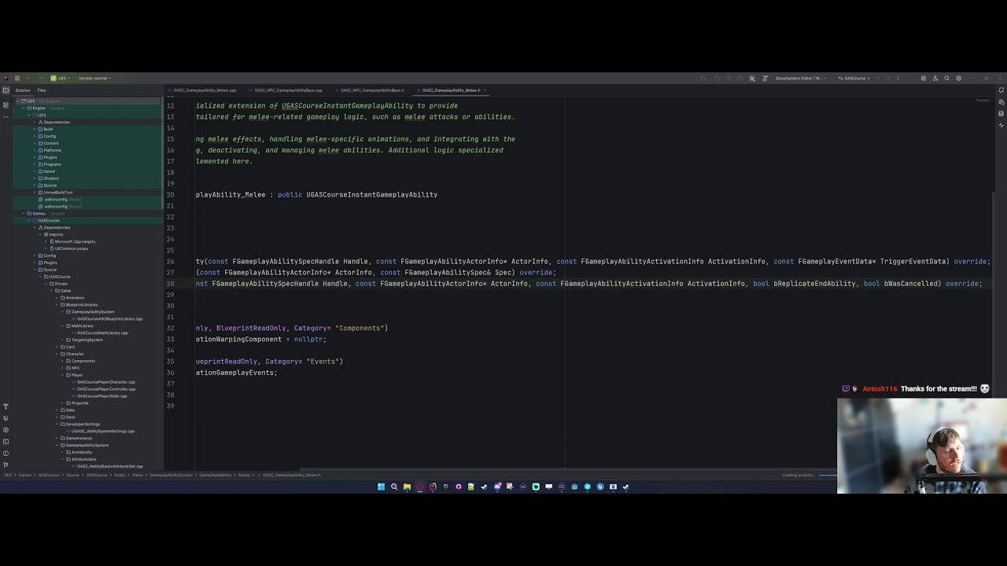Expand the TargetingSystem folder

pyautogui.click(x=64, y=340)
